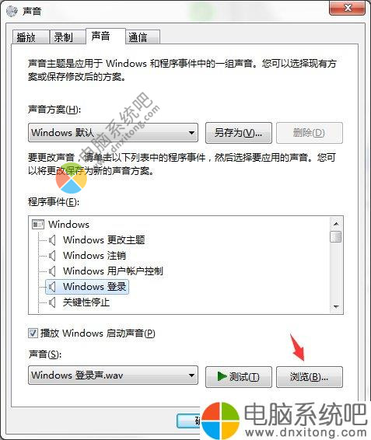This screenshot has height=440, width=371.
Task: Click the green play icon on 测试 button
Action: (x=222, y=376)
